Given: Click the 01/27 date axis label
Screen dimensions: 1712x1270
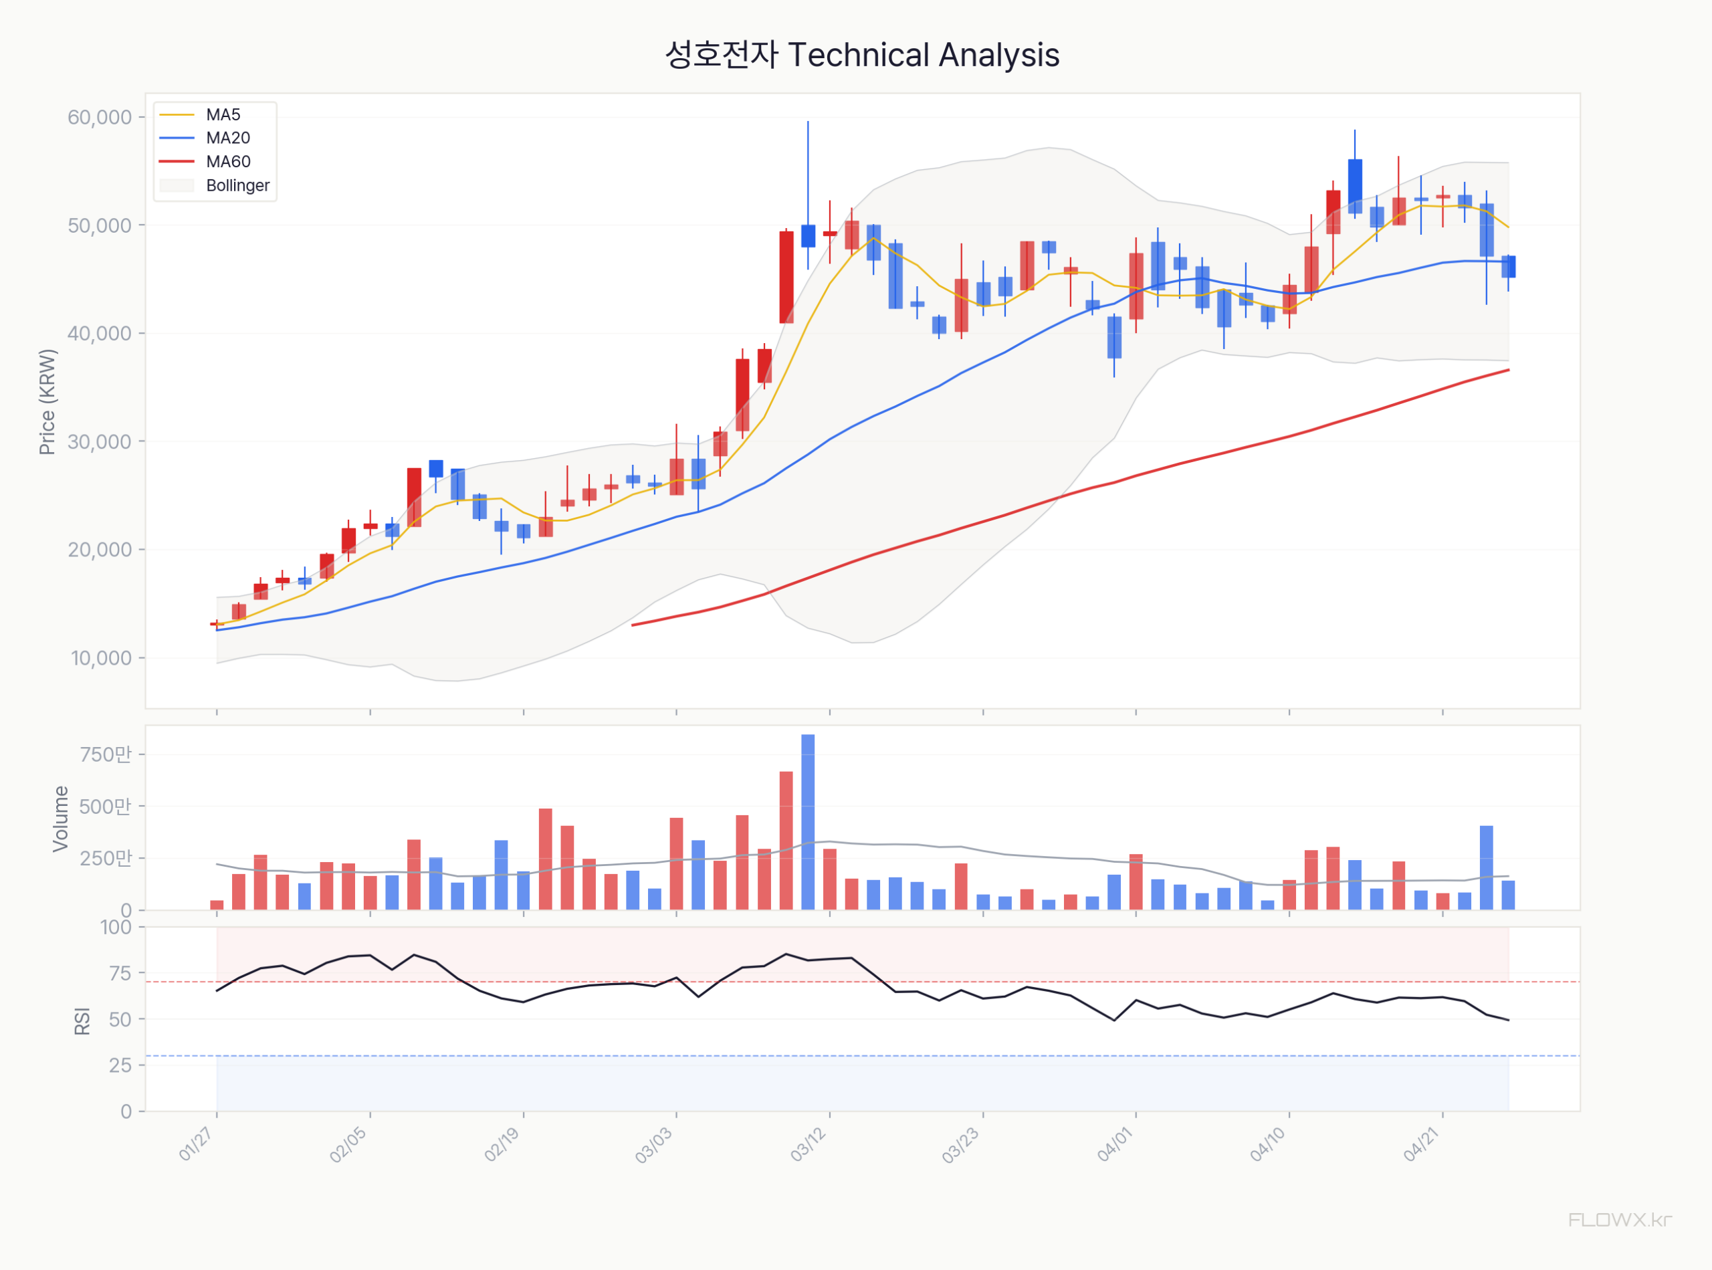Looking at the screenshot, I should (195, 1144).
